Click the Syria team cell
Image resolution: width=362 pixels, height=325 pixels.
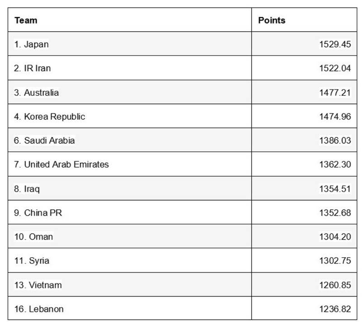[x=31, y=261]
